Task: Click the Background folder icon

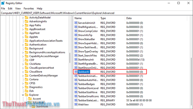Action: tap(26, 48)
